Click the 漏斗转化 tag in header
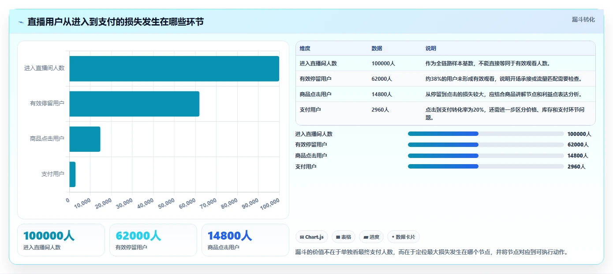The width and height of the screenshot is (613, 274). point(583,20)
